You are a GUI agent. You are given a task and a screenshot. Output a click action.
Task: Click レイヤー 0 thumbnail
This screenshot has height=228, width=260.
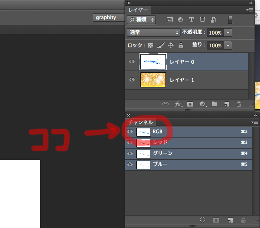[153, 61]
